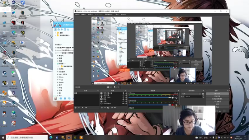Click the Windows Start button
Viewport: 249px width, 140px height.
click(3, 138)
